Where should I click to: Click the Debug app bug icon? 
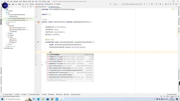tap(152, 4)
